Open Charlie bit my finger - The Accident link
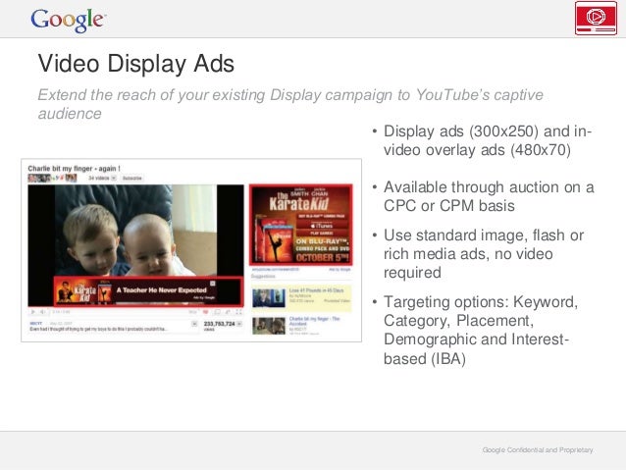 click(x=314, y=321)
